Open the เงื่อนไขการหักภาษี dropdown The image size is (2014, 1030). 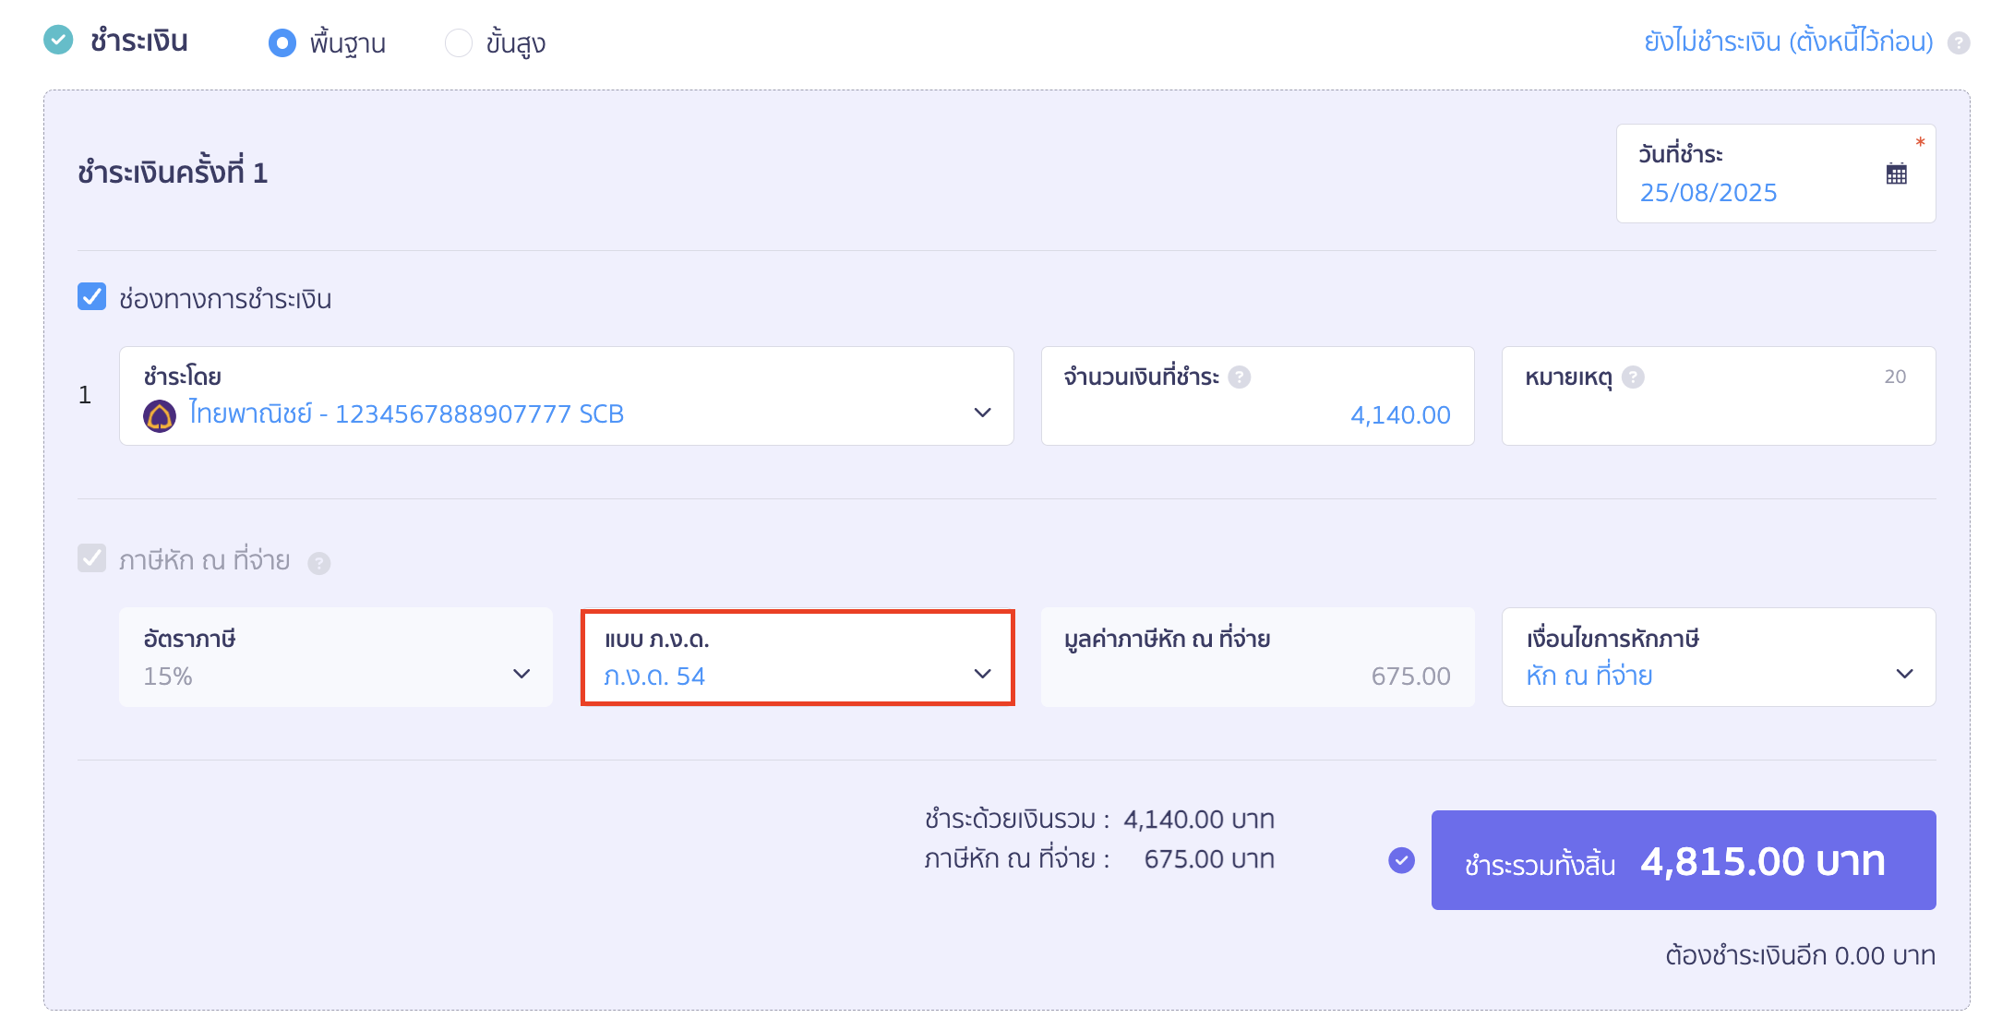click(1719, 657)
